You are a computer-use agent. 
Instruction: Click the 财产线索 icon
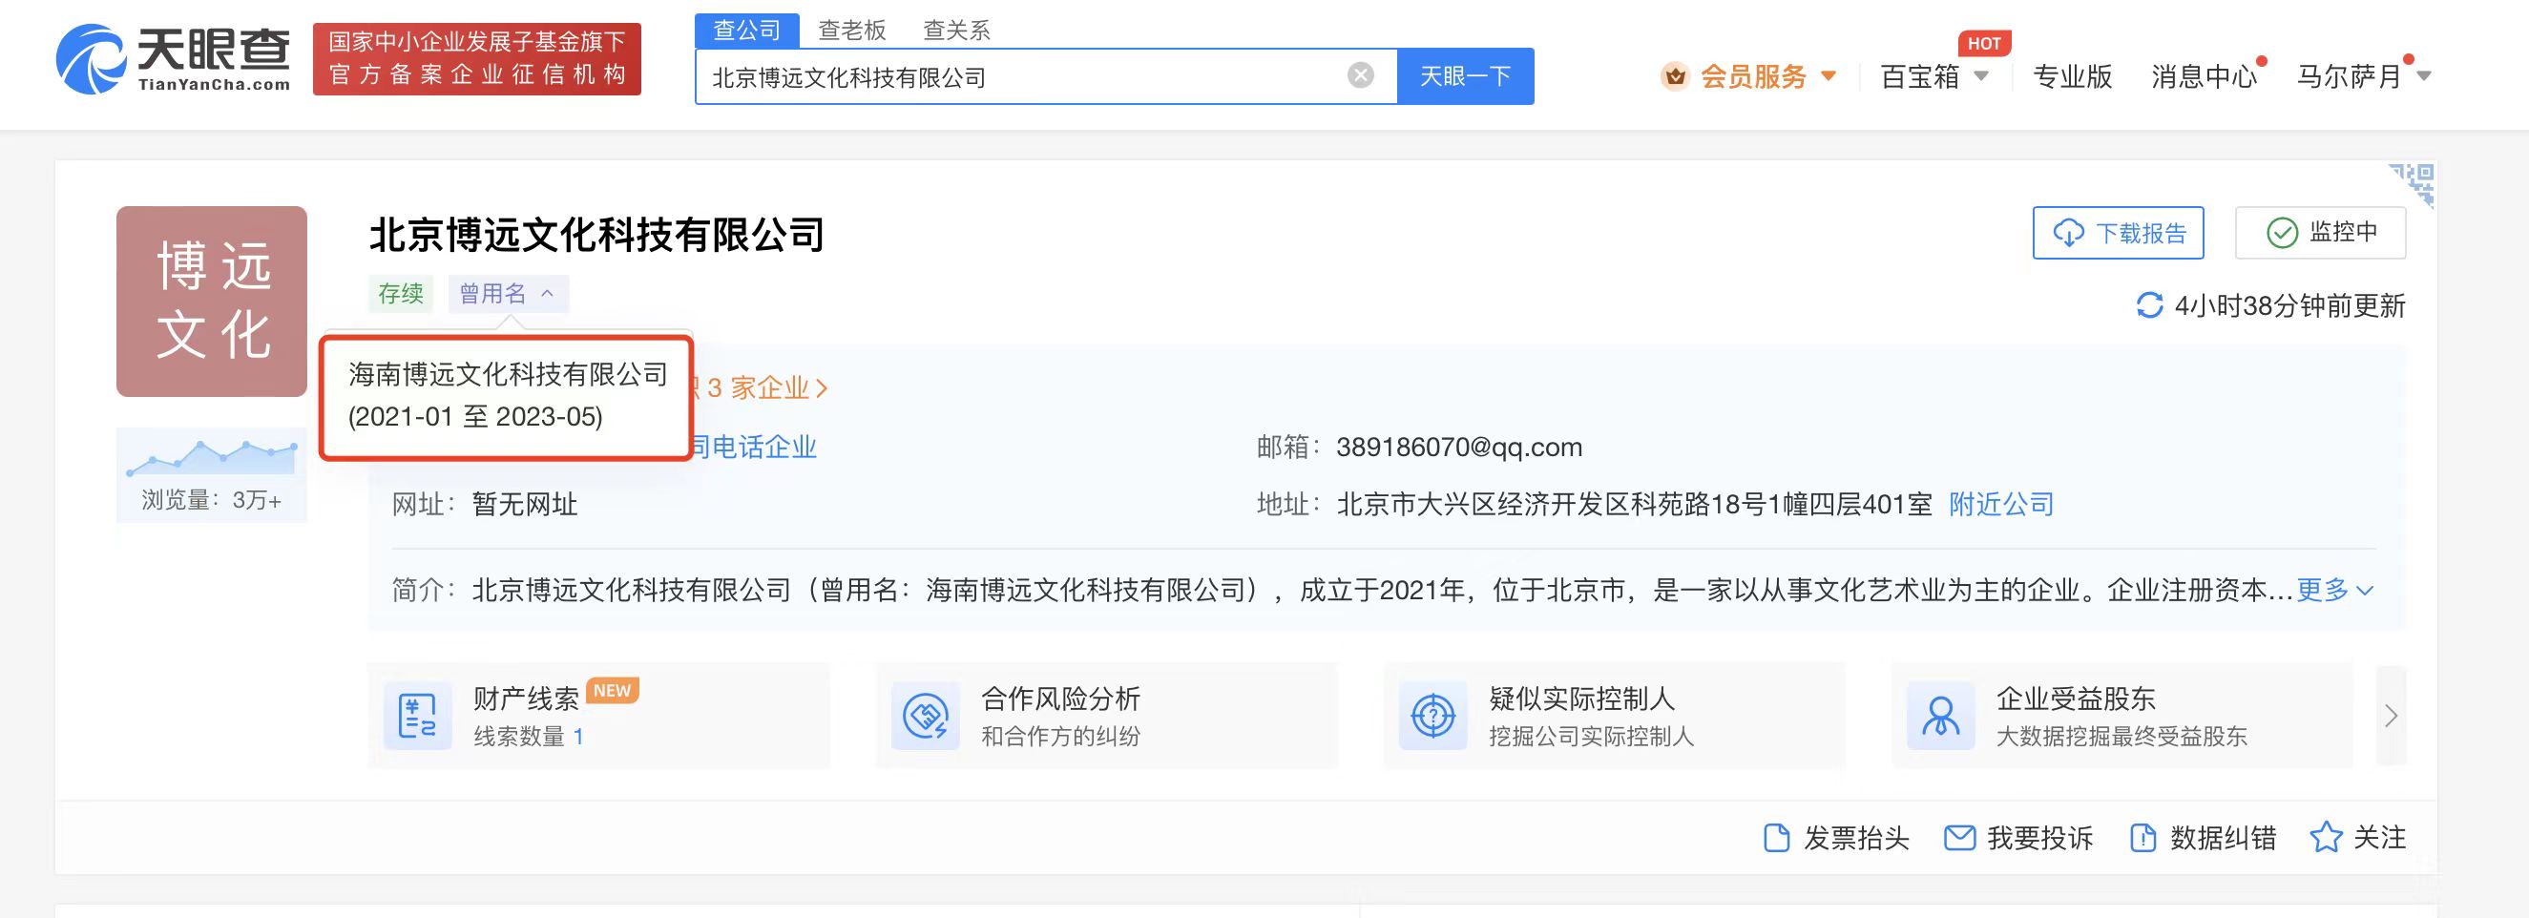pyautogui.click(x=418, y=716)
